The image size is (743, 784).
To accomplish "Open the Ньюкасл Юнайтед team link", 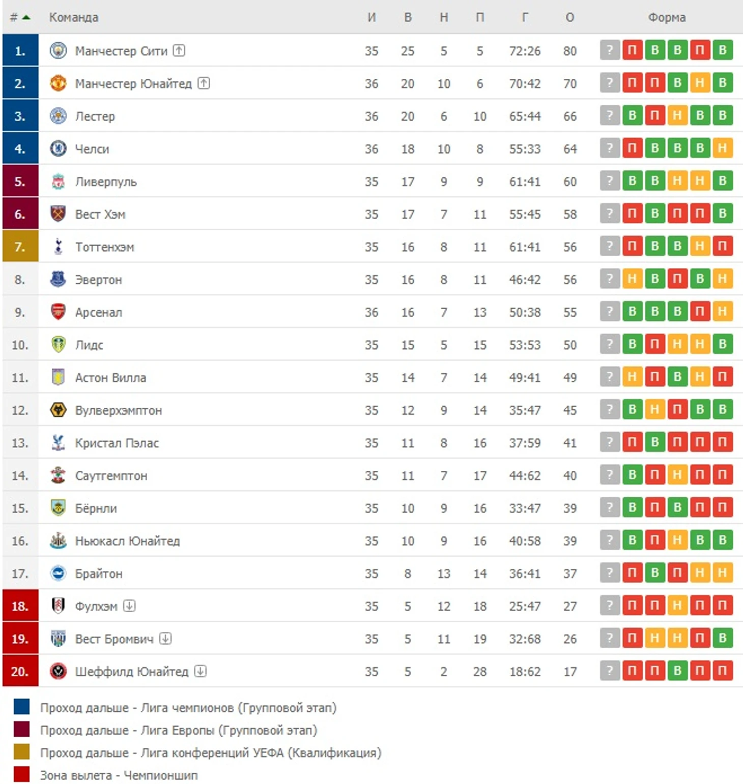I will point(127,541).
